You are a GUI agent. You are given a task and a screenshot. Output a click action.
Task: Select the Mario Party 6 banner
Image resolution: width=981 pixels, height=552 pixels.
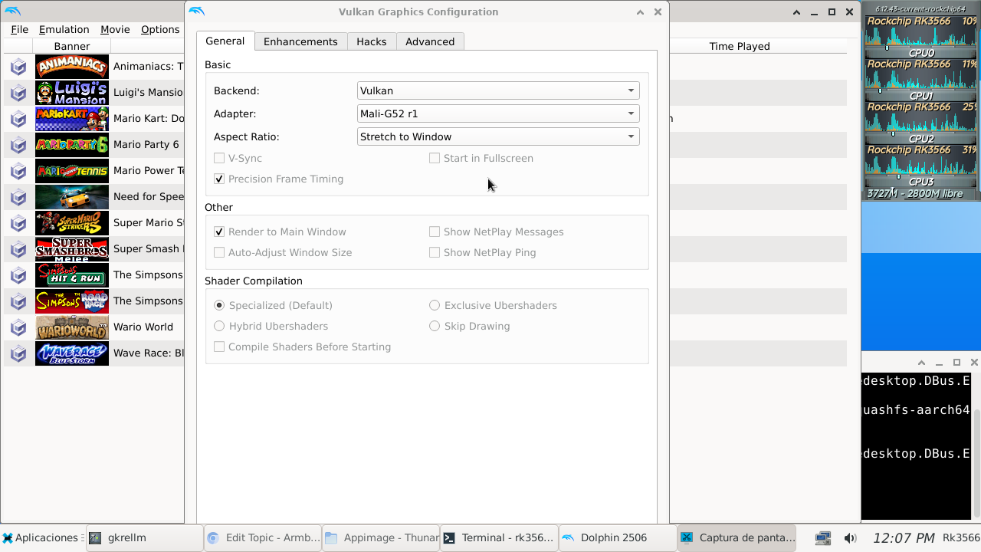[x=72, y=145]
